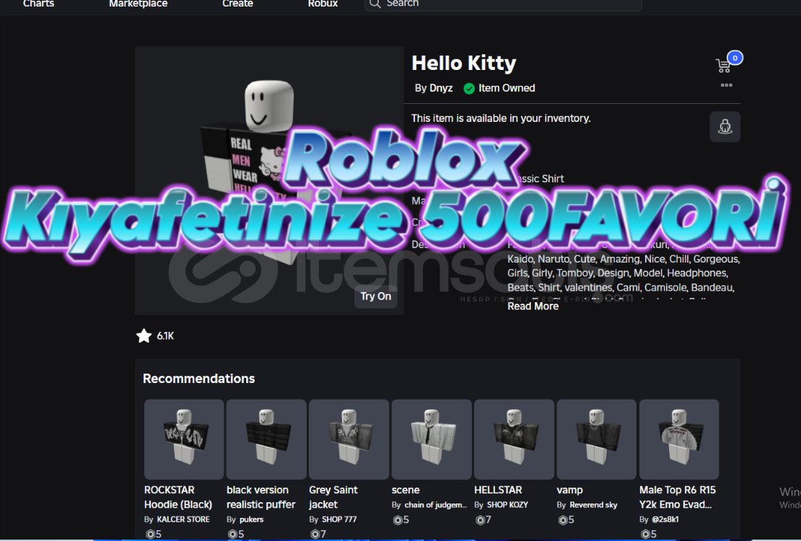Click the 6.1K favorites count
801x541 pixels.
[165, 335]
